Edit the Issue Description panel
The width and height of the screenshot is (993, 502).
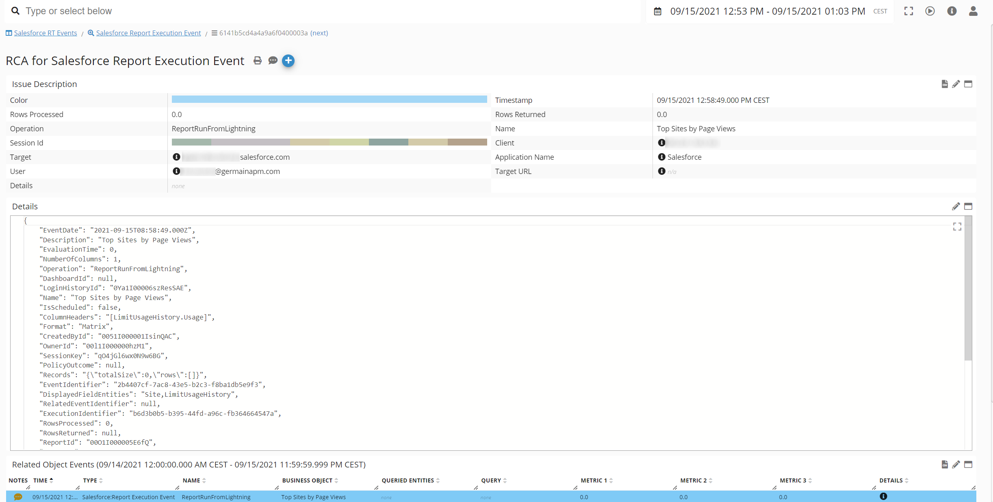pos(956,84)
